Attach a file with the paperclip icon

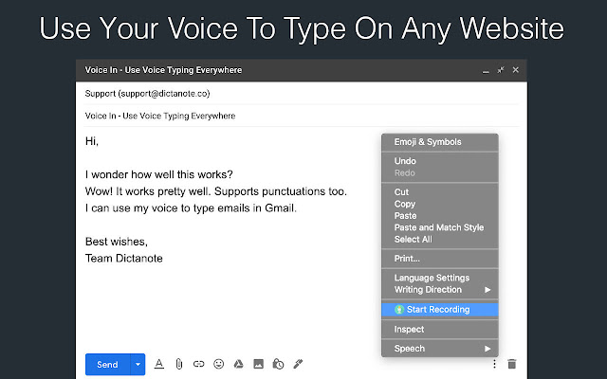coord(179,364)
